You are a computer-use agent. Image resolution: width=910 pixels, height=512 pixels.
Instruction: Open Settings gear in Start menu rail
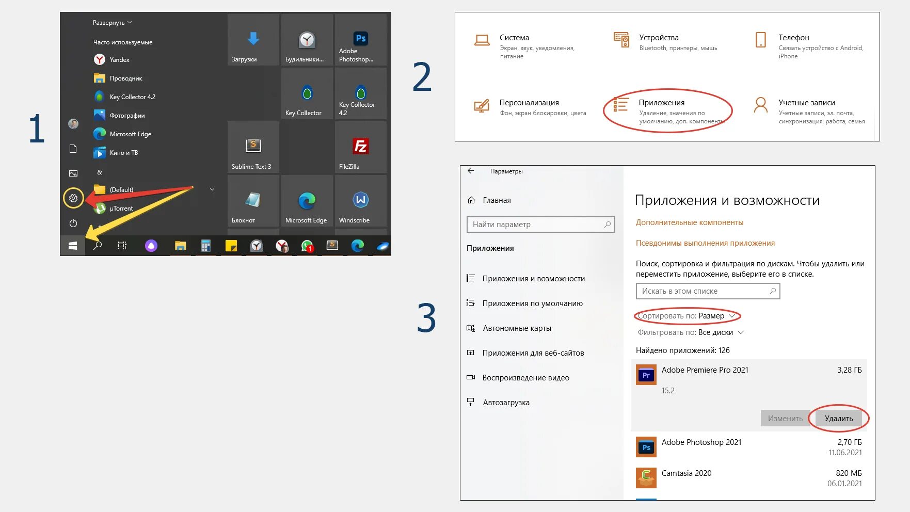[73, 198]
